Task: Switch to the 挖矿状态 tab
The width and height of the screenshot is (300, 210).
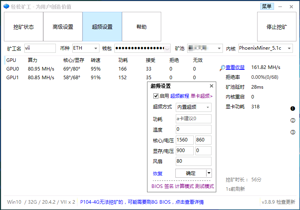Action: (24, 27)
